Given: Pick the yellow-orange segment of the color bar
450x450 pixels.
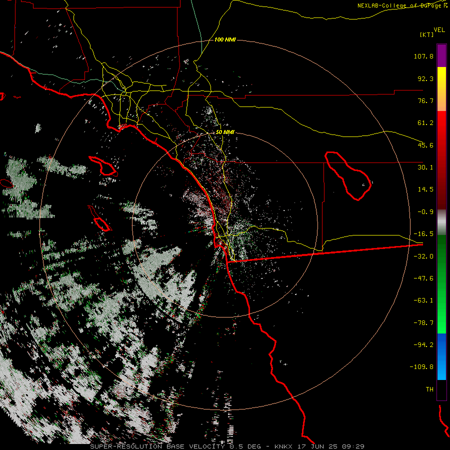Looking at the screenshot, I should [x=441, y=89].
